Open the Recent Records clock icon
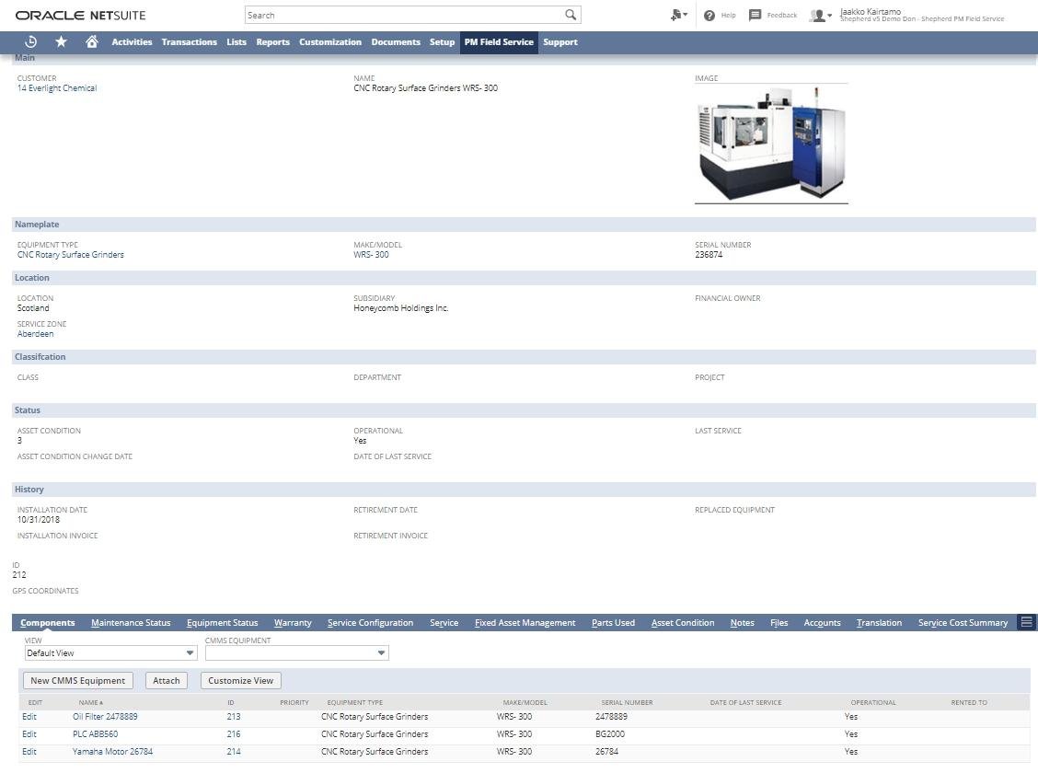The width and height of the screenshot is (1038, 773). (30, 41)
